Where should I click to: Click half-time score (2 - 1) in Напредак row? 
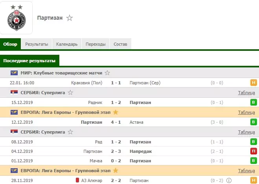(217, 151)
